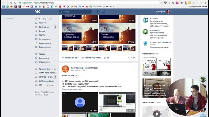
Task: Click the Реклама footer link
Action: click(x=39, y=95)
